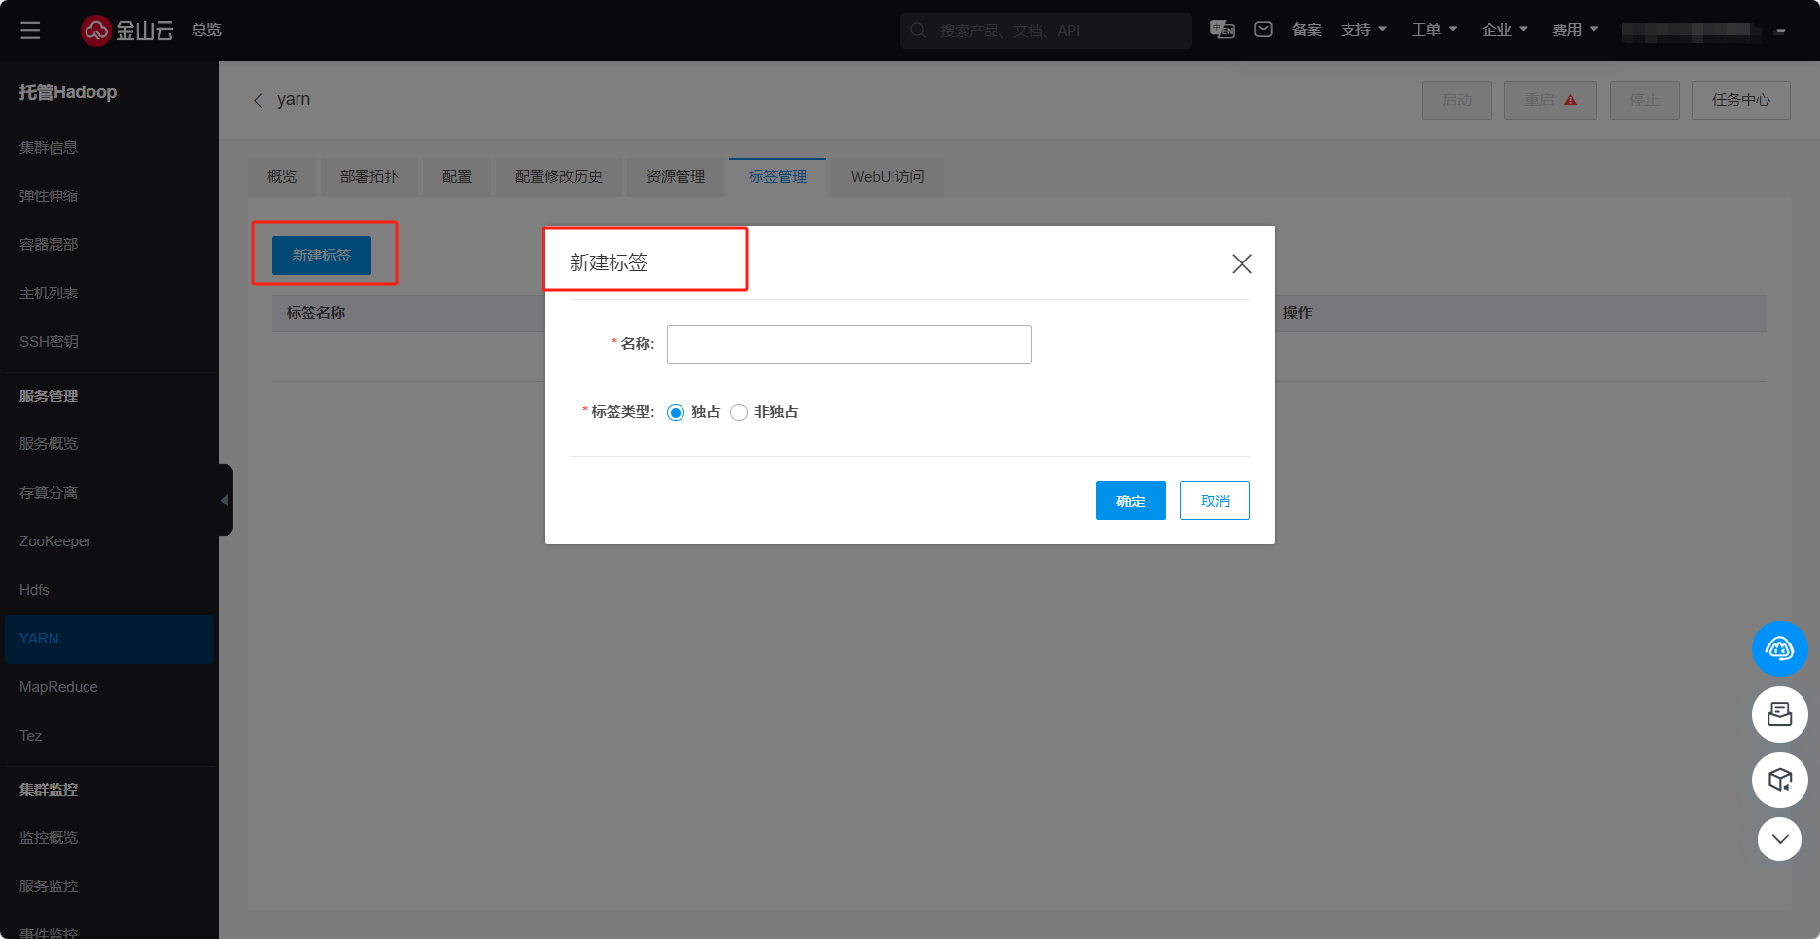Collapse the left sidebar with arrow handle
The width and height of the screenshot is (1820, 939).
coord(225,500)
